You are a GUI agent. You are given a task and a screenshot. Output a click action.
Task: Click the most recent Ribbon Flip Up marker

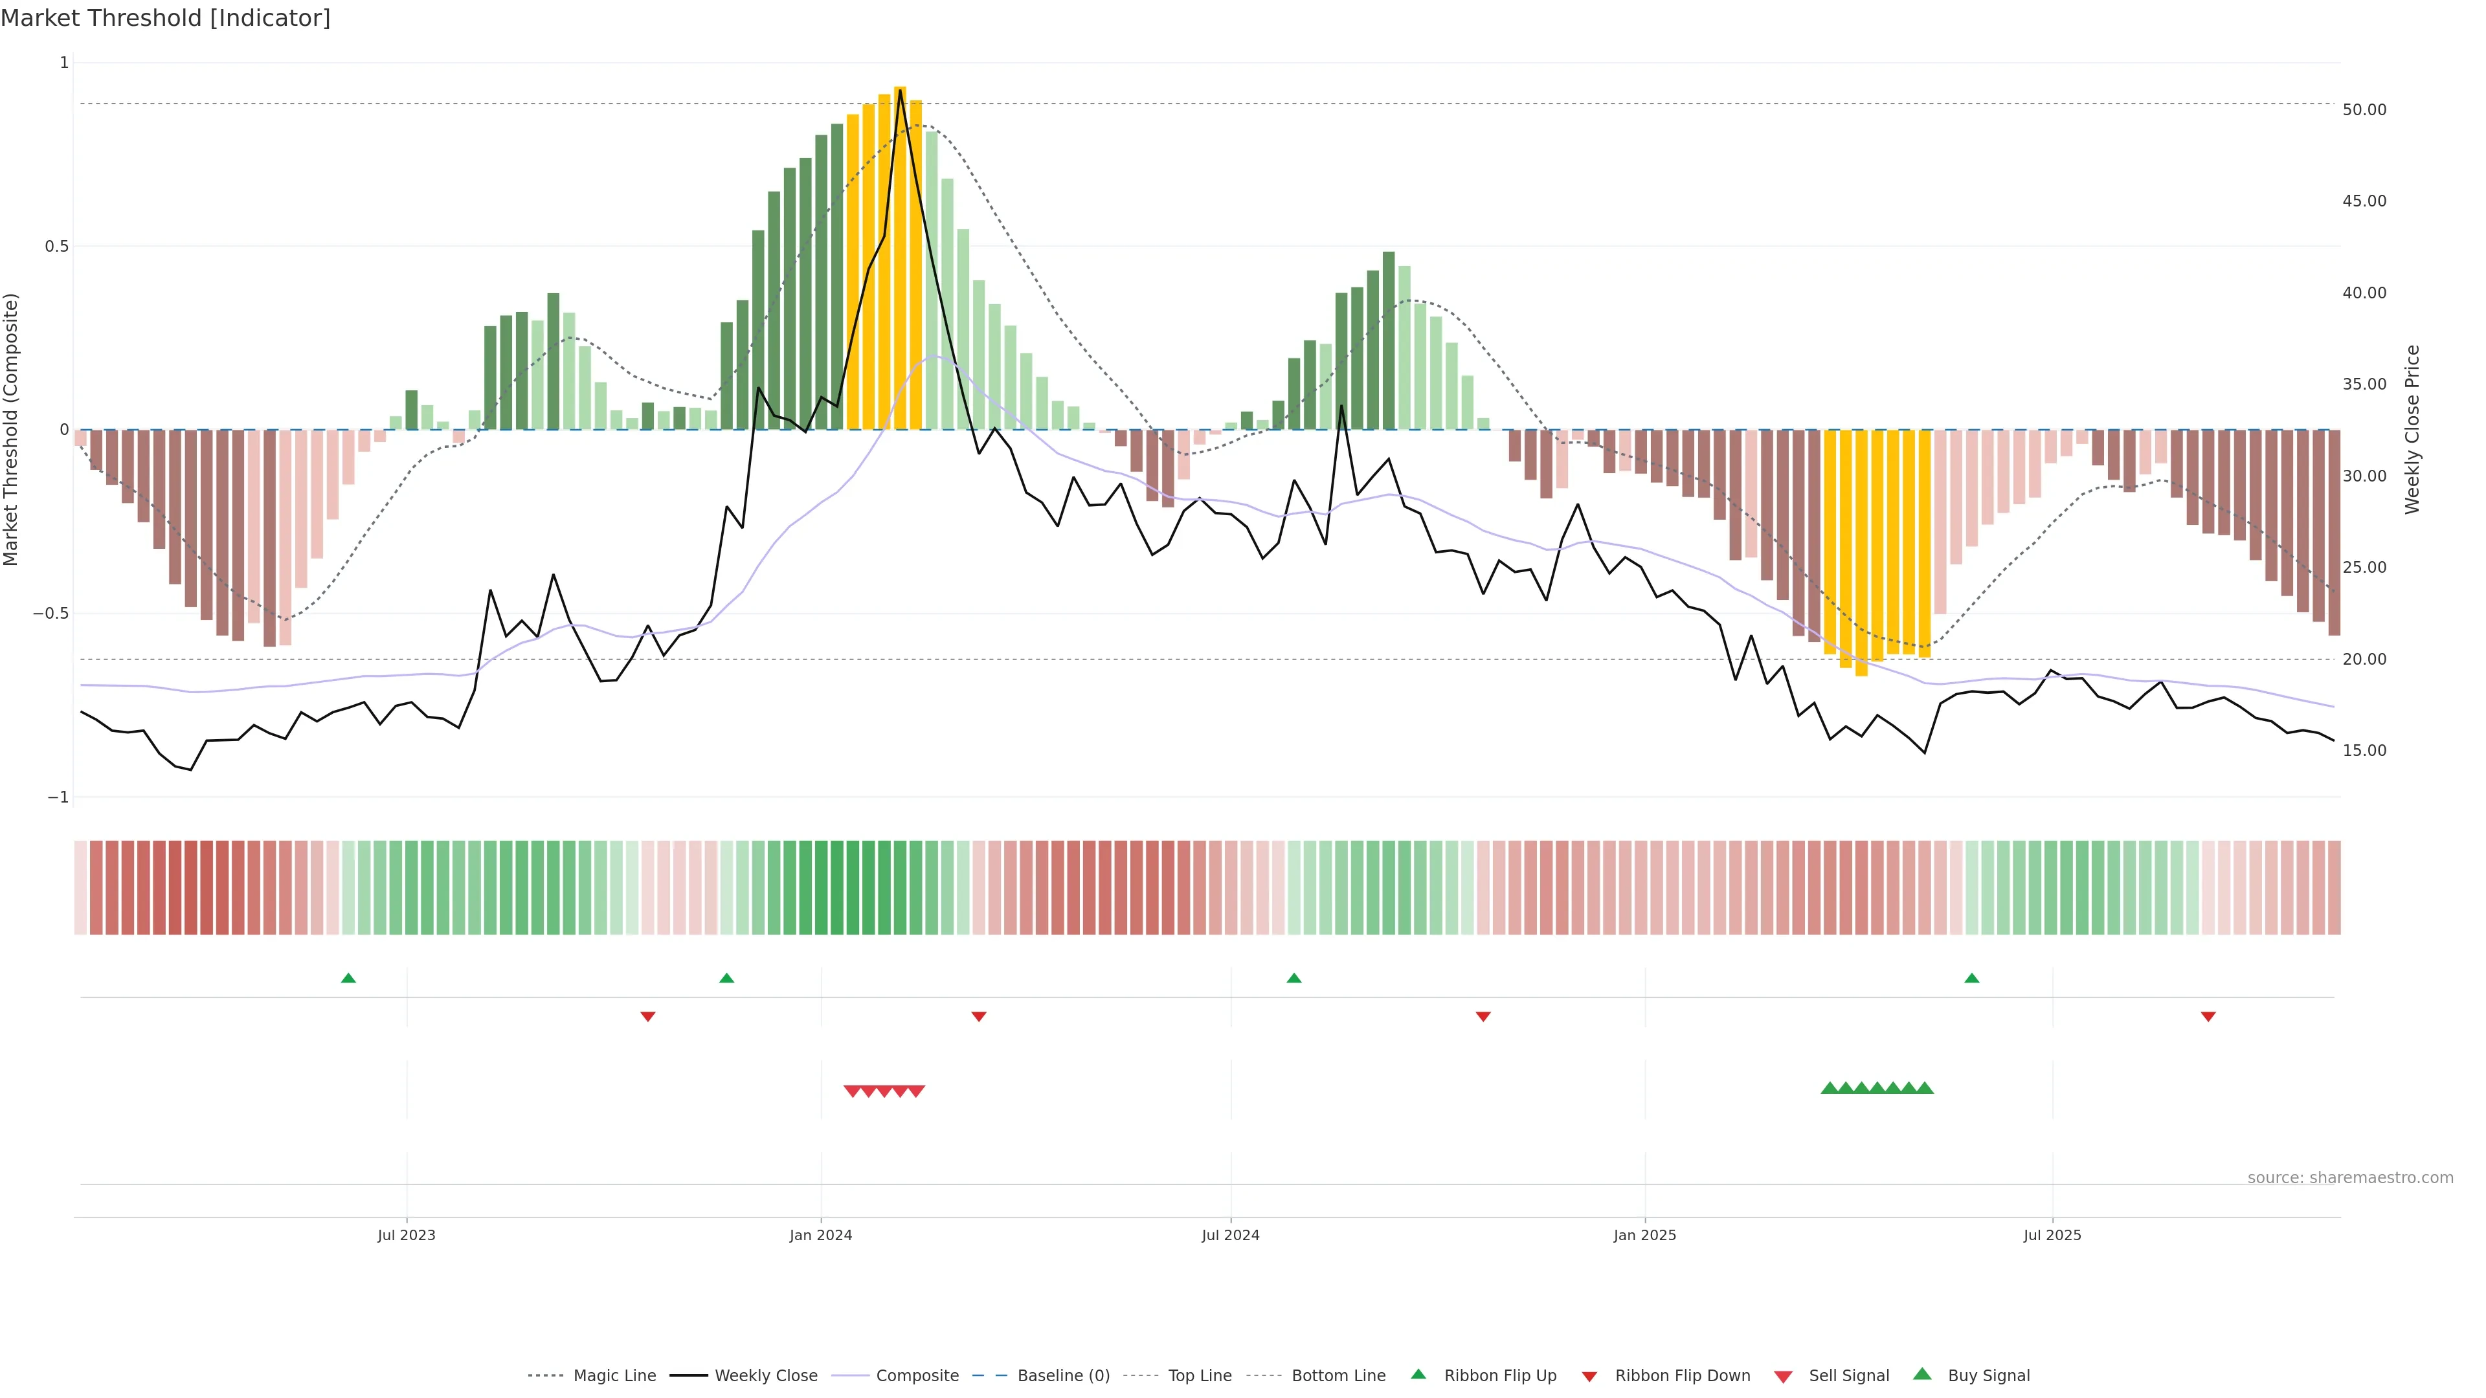tap(1971, 979)
